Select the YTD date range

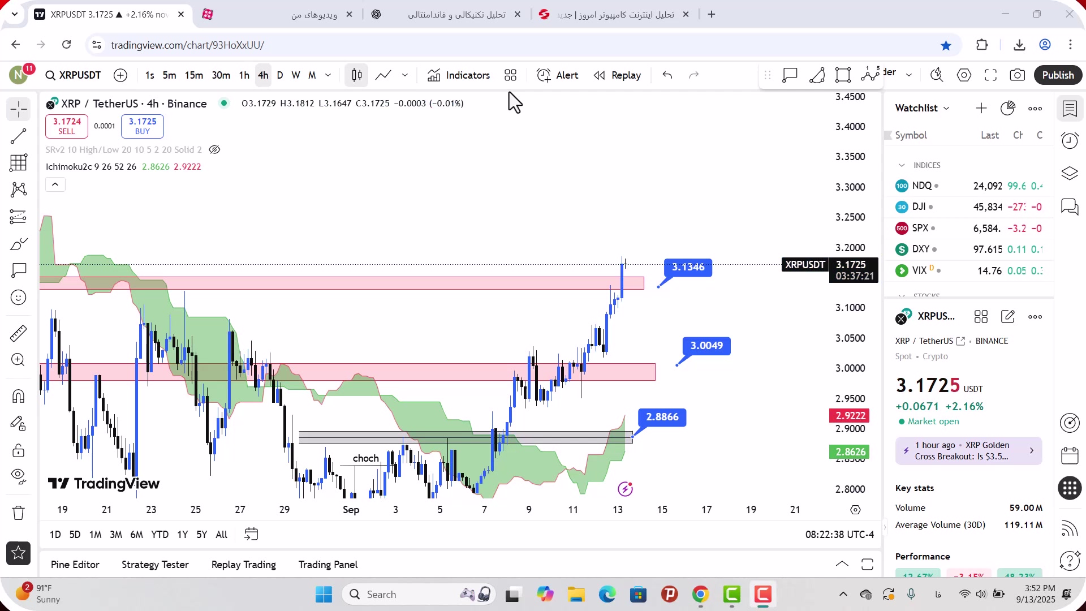160,535
